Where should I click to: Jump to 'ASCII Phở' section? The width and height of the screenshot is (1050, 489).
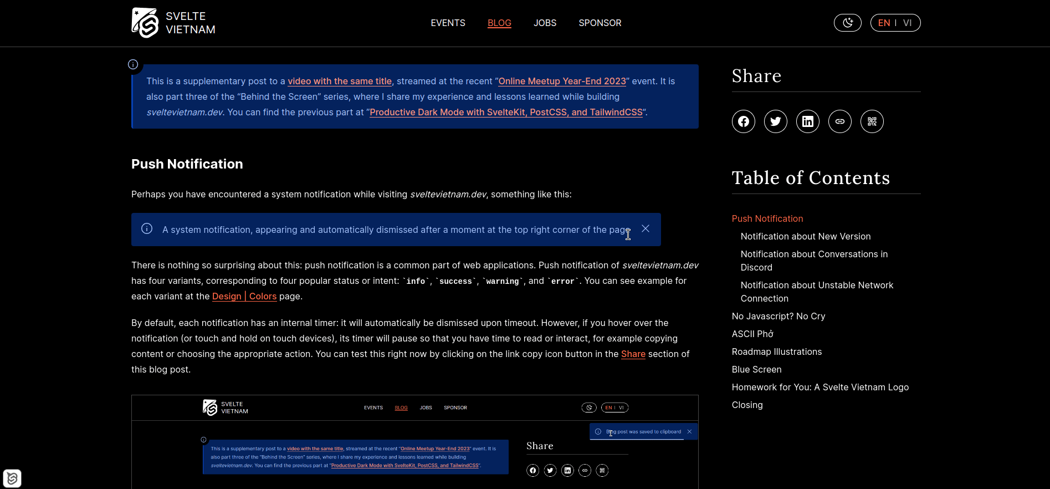[752, 334]
